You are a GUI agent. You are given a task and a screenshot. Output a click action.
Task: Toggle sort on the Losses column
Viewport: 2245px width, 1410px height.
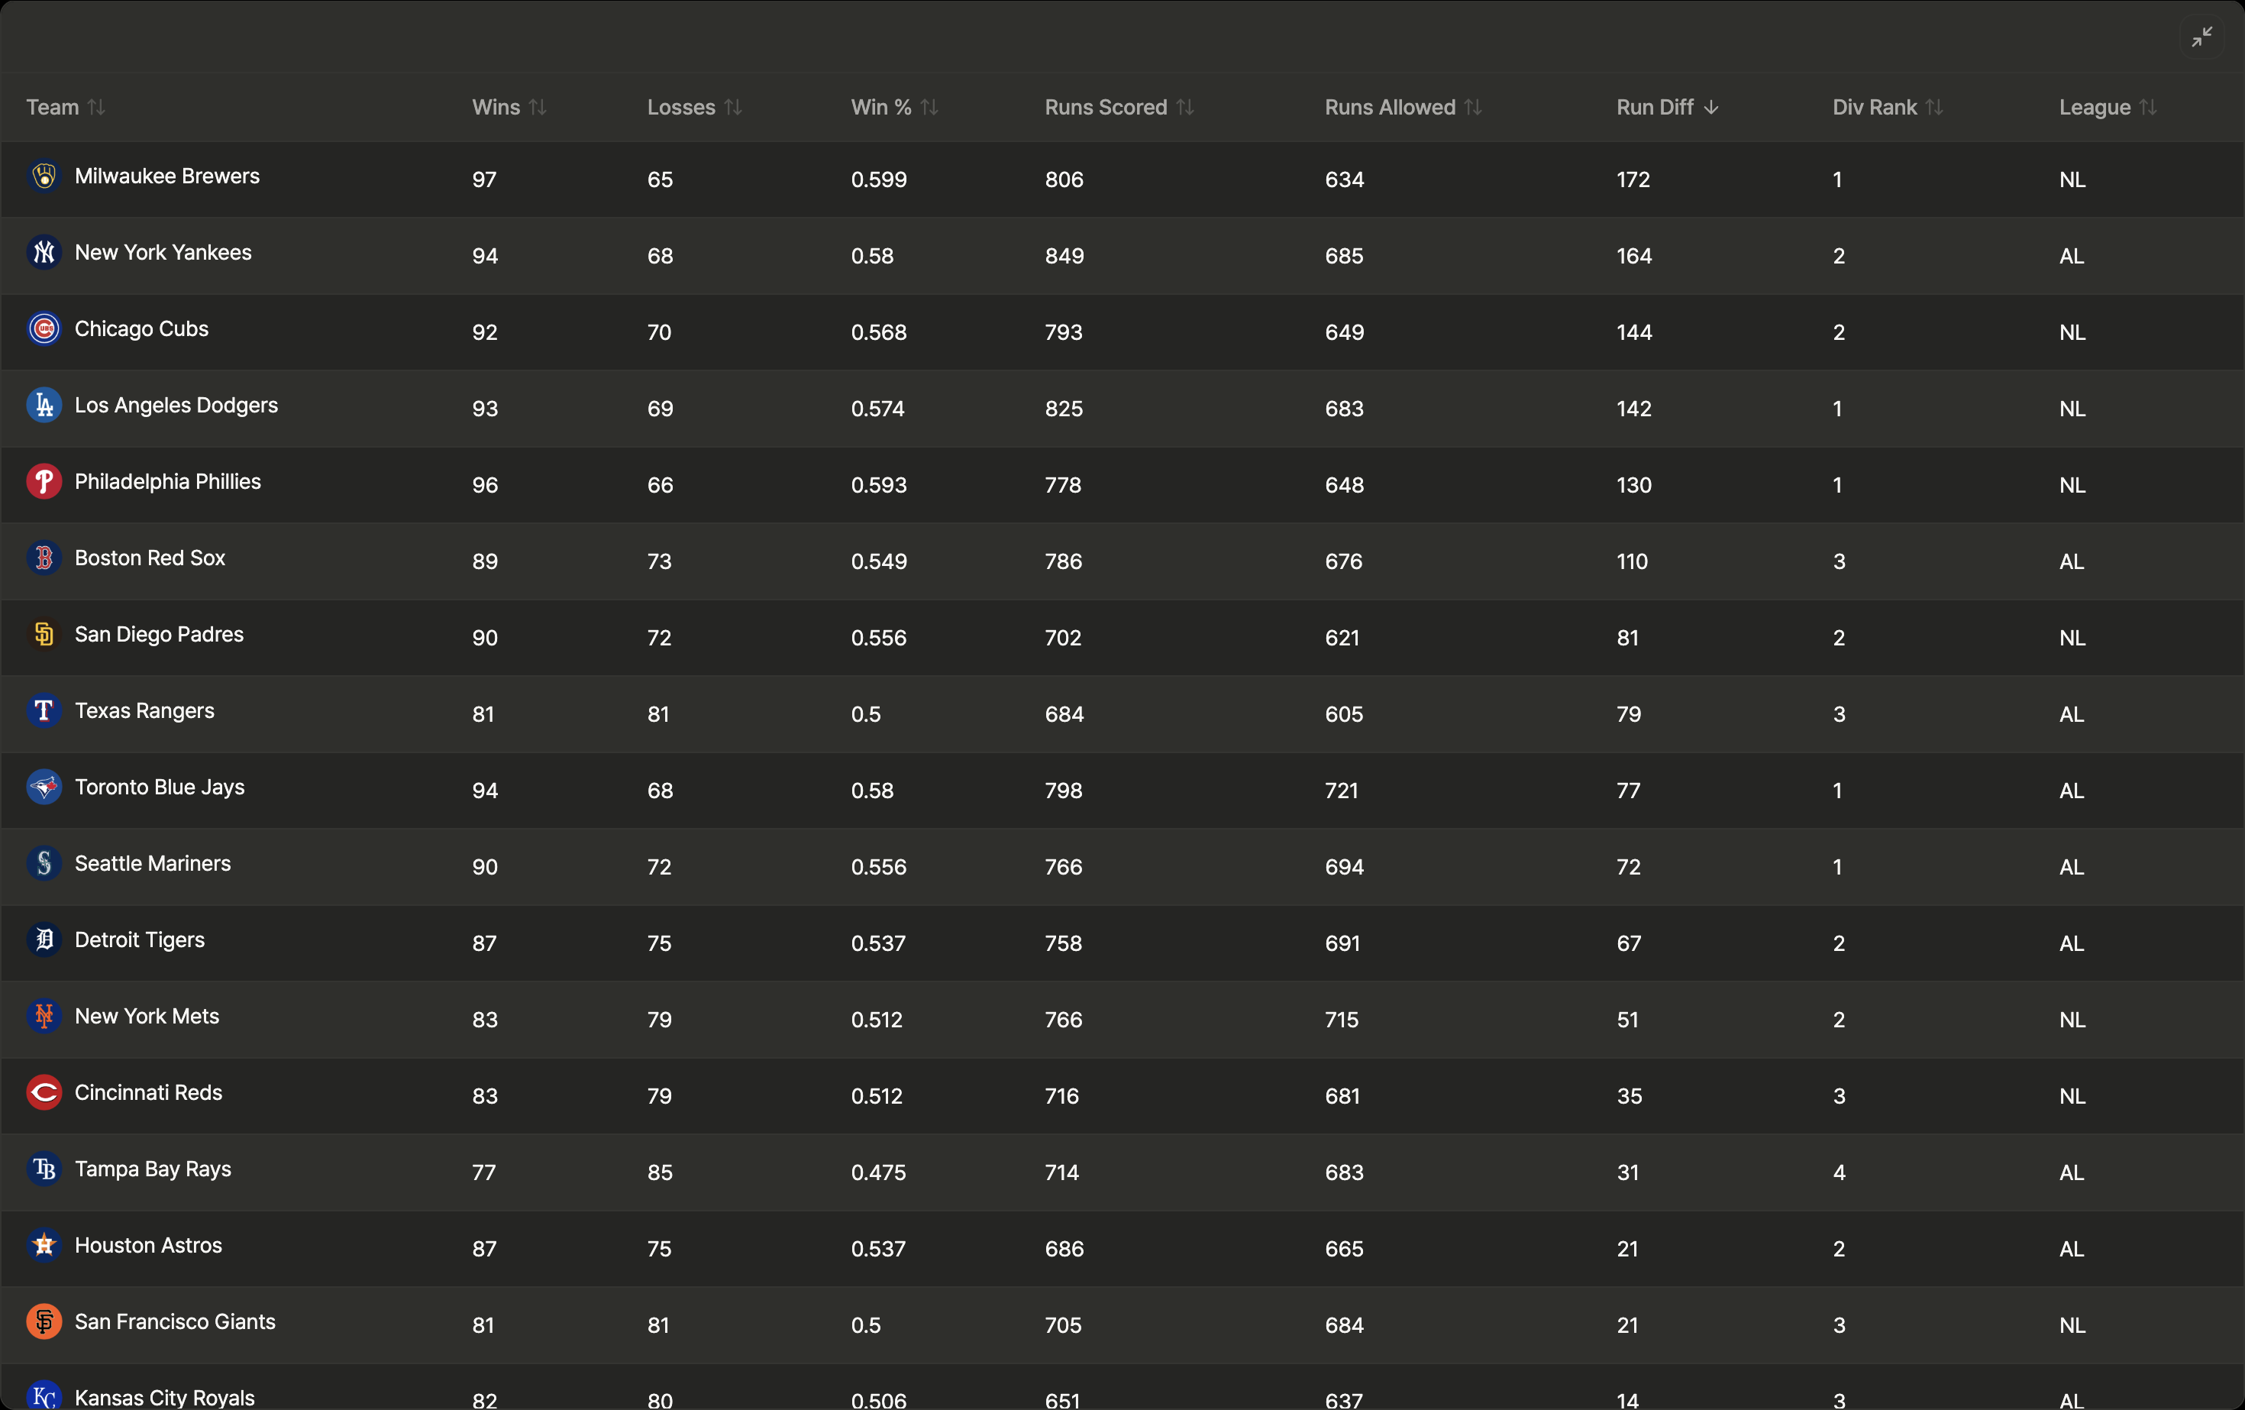coord(734,107)
